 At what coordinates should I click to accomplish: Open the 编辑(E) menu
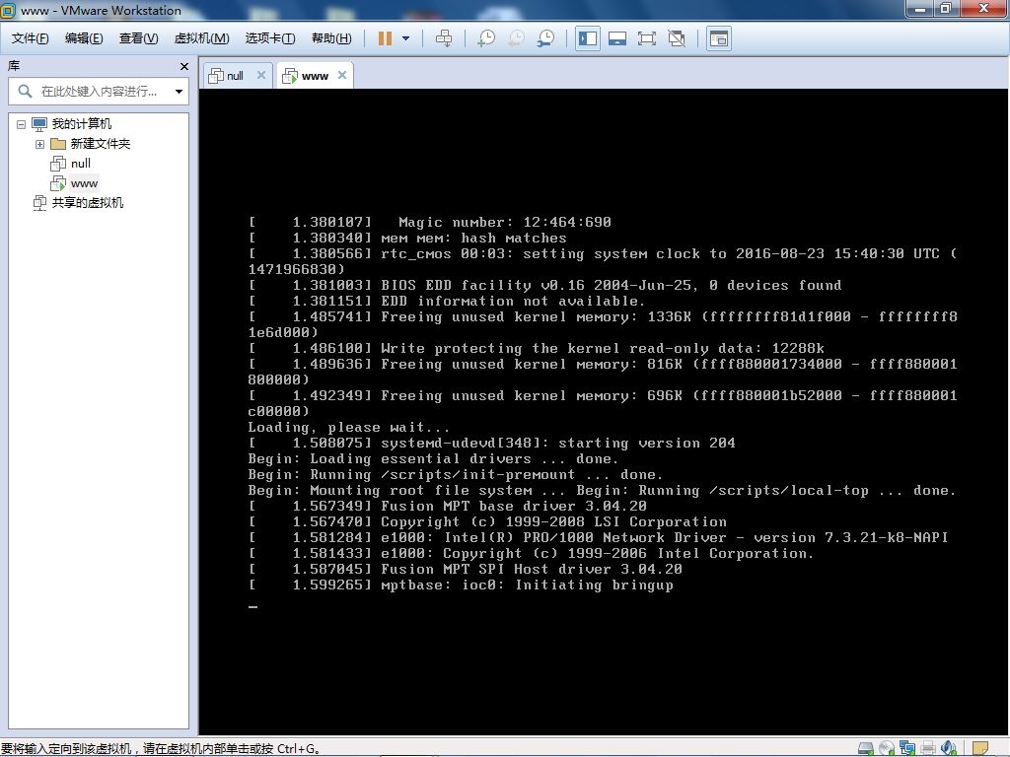pos(84,38)
